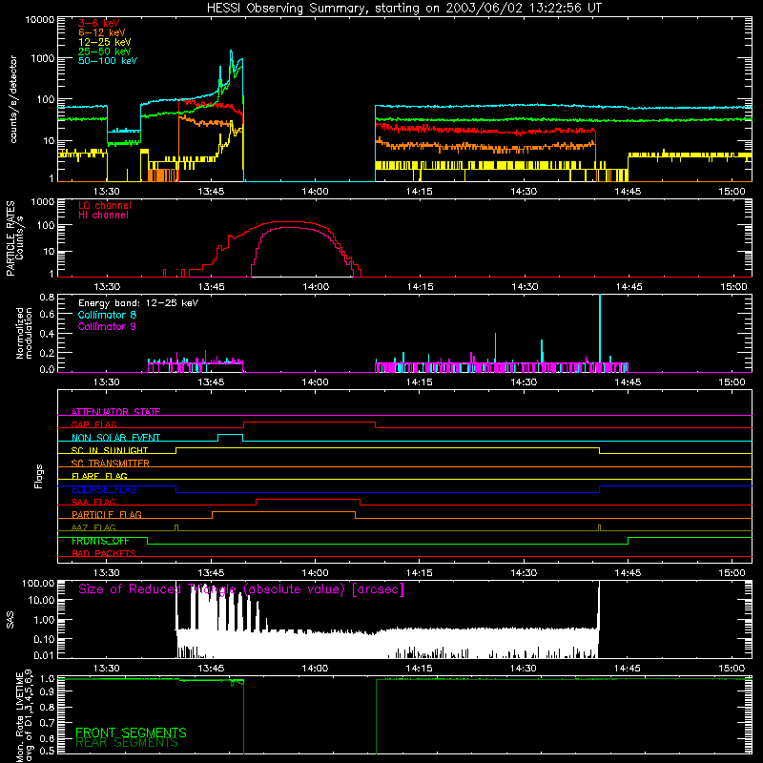This screenshot has width=763, height=763.
Task: Select the BAD_PACKETS flag label
Action: pyautogui.click(x=104, y=553)
